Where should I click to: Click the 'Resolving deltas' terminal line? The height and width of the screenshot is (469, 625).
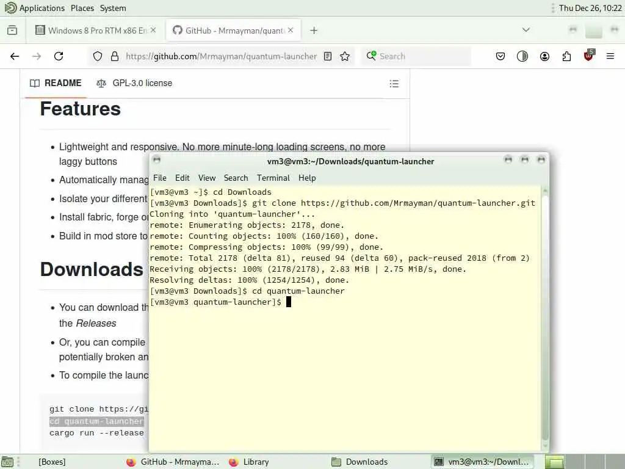[249, 280]
